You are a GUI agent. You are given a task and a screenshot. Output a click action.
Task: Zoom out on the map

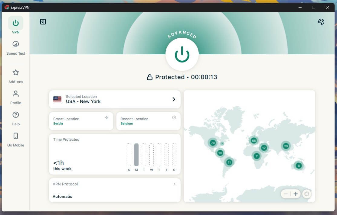[286, 194]
